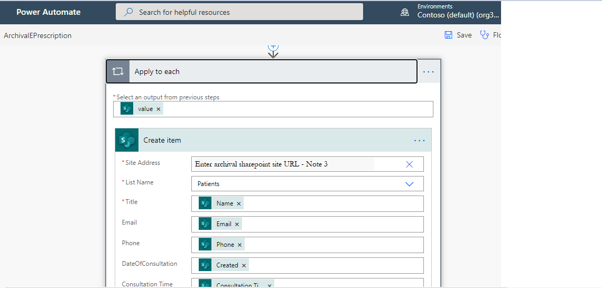Image resolution: width=602 pixels, height=288 pixels.
Task: Click SharePoint icon in Create item header
Action: click(127, 140)
